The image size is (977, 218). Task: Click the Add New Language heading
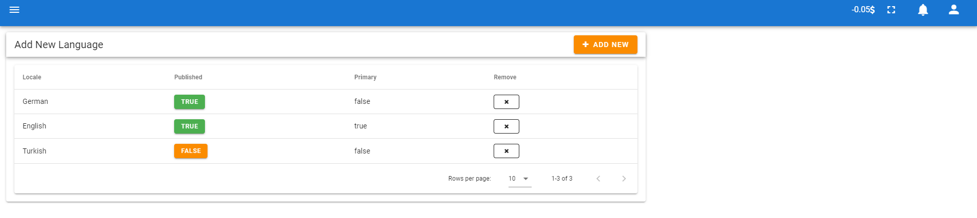point(59,45)
